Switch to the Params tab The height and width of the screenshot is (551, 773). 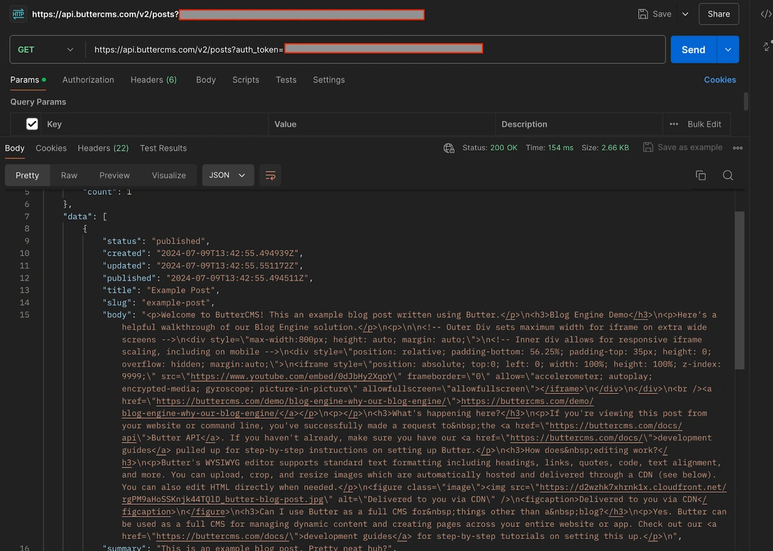pyautogui.click(x=28, y=80)
